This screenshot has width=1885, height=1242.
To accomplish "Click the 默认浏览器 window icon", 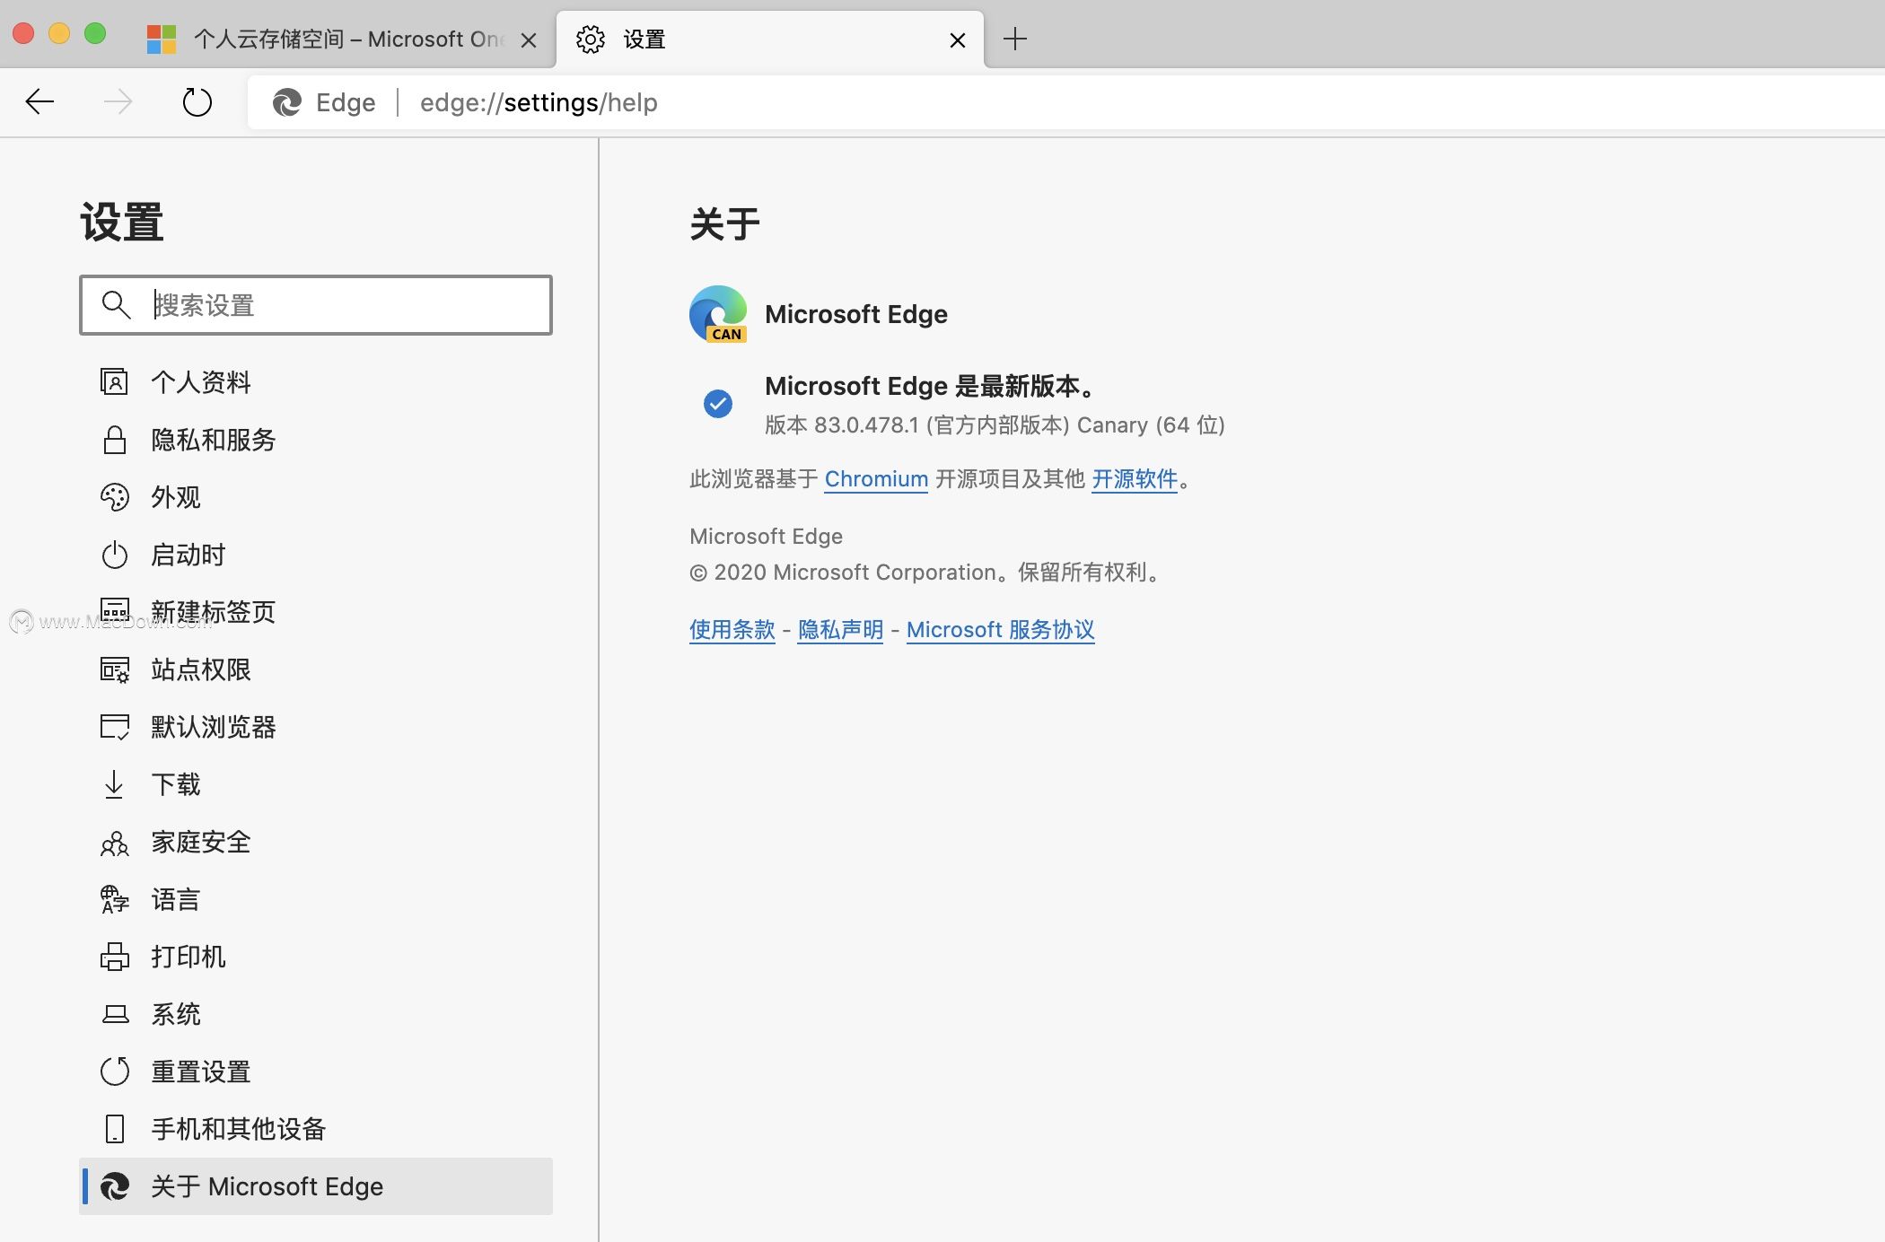I will pyautogui.click(x=114, y=727).
